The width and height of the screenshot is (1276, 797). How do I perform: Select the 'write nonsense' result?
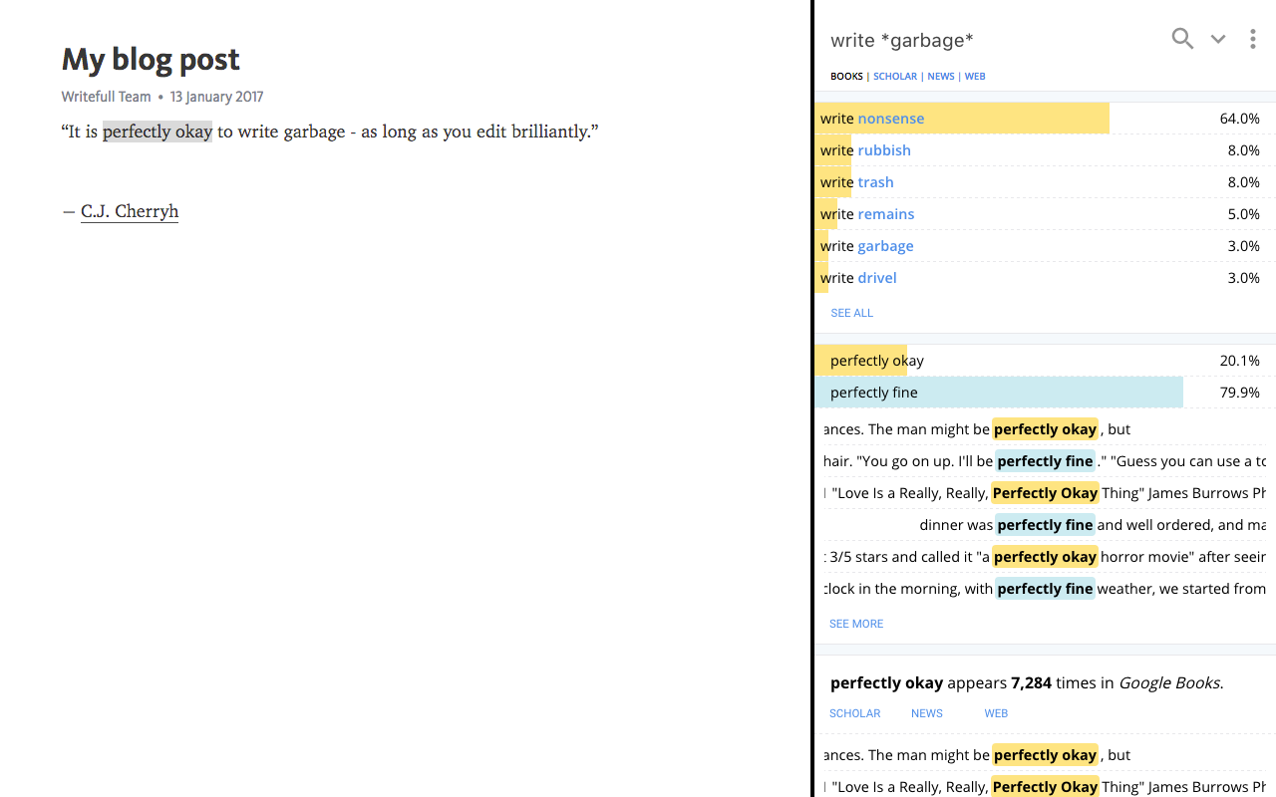pyautogui.click(x=1045, y=119)
